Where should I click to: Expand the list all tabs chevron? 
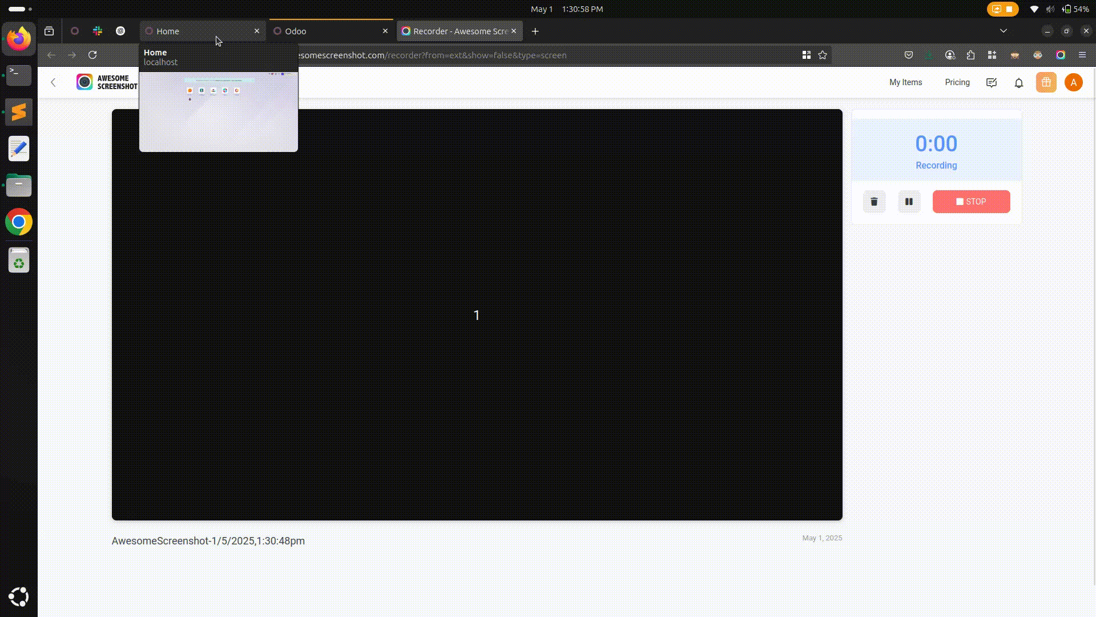click(1004, 31)
